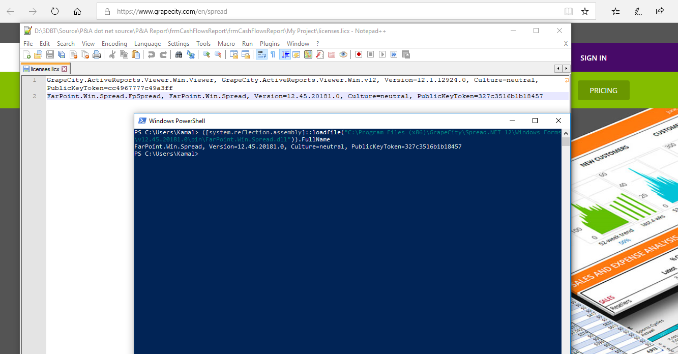The width and height of the screenshot is (678, 354).
Task: Toggle Monitoring eye icon in Notepad++
Action: (343, 54)
